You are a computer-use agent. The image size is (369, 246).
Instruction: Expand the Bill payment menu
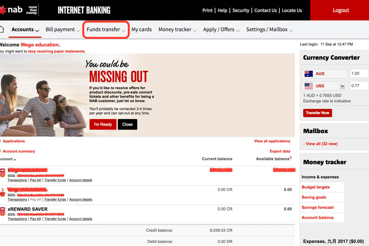63,30
